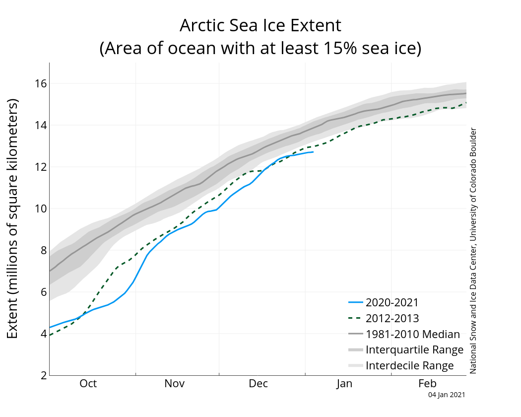Click the 2012-2013 dashed green legend swatch
The width and height of the screenshot is (521, 417).
click(x=355, y=318)
